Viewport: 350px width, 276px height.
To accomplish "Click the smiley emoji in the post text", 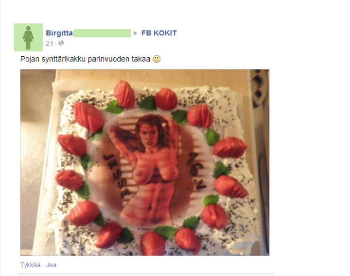I will 157,59.
